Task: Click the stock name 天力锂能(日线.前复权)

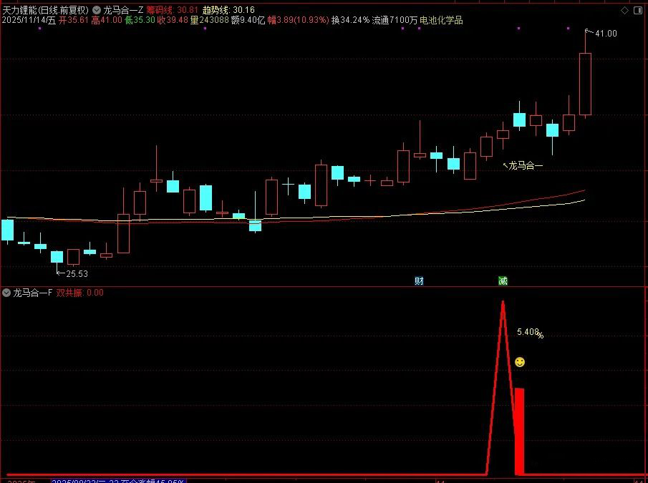Action: point(45,10)
